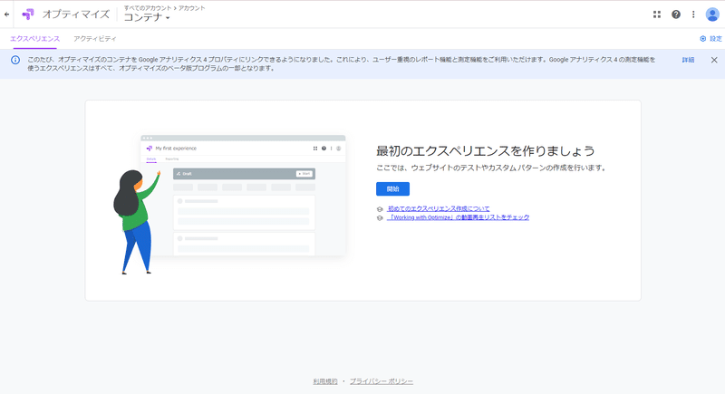Open the 利用規約 link in the footer

coord(325,381)
